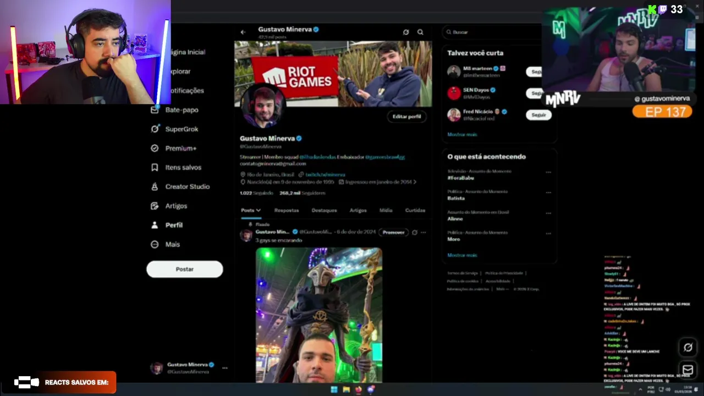Click verified badge next to profile name
The image size is (704, 396).
(299, 139)
